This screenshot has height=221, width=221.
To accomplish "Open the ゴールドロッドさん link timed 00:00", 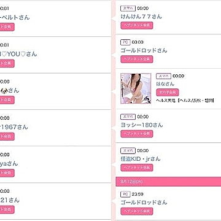I will click(x=144, y=50).
